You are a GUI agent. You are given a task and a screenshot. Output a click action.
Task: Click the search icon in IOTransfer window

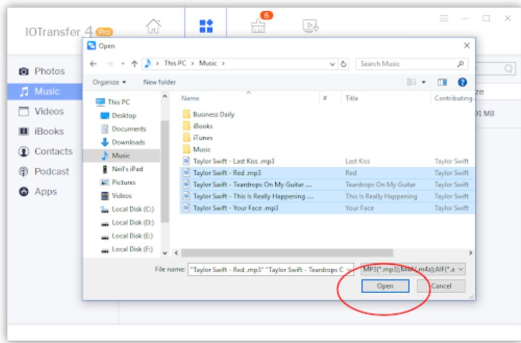(508, 69)
